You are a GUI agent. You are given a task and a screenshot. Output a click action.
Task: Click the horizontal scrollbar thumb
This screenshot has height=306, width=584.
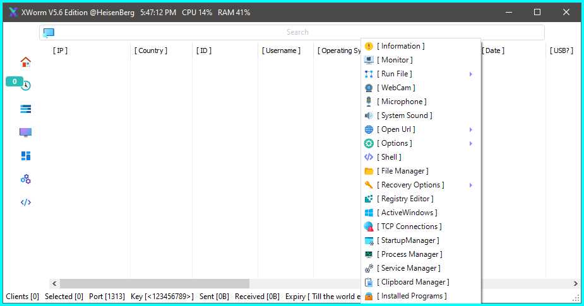(155, 284)
